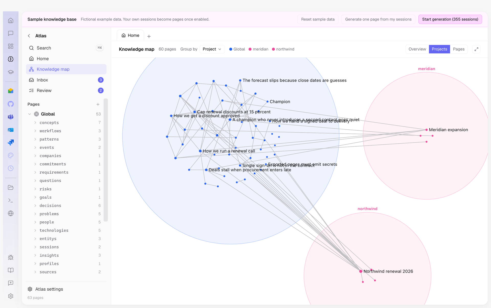Open the dashboard grid icon in left rail
This screenshot has height=308, width=491.
coord(10,46)
